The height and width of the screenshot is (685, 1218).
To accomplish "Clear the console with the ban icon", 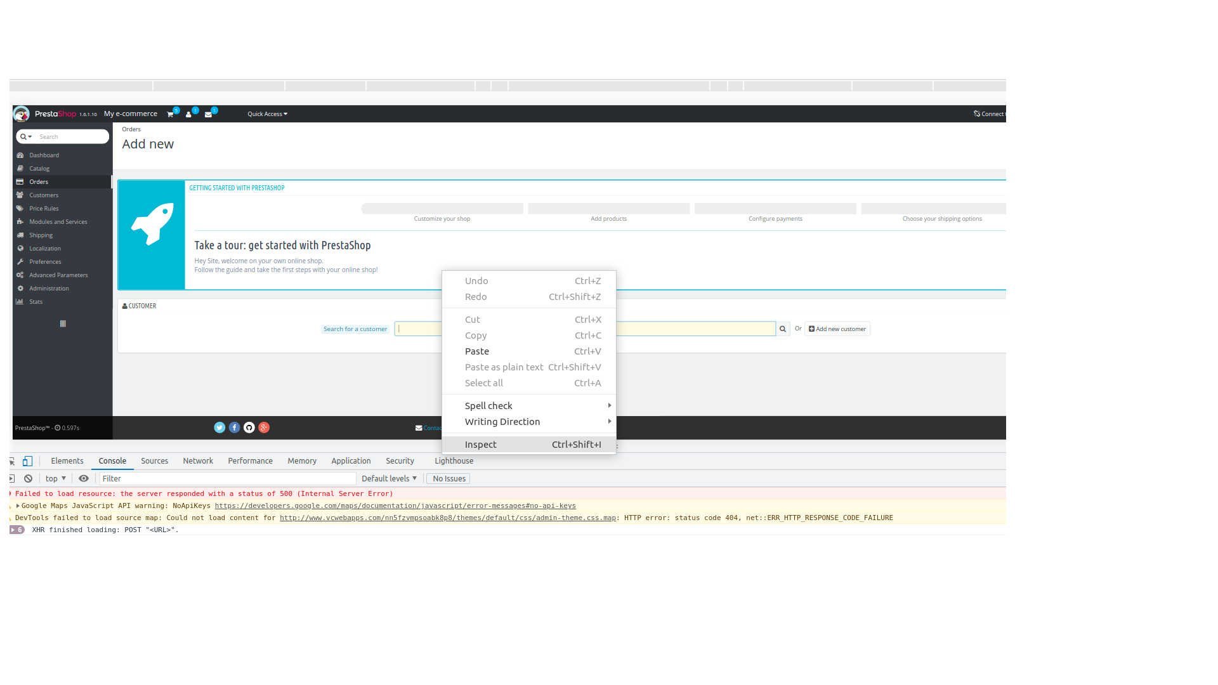I will coord(28,479).
